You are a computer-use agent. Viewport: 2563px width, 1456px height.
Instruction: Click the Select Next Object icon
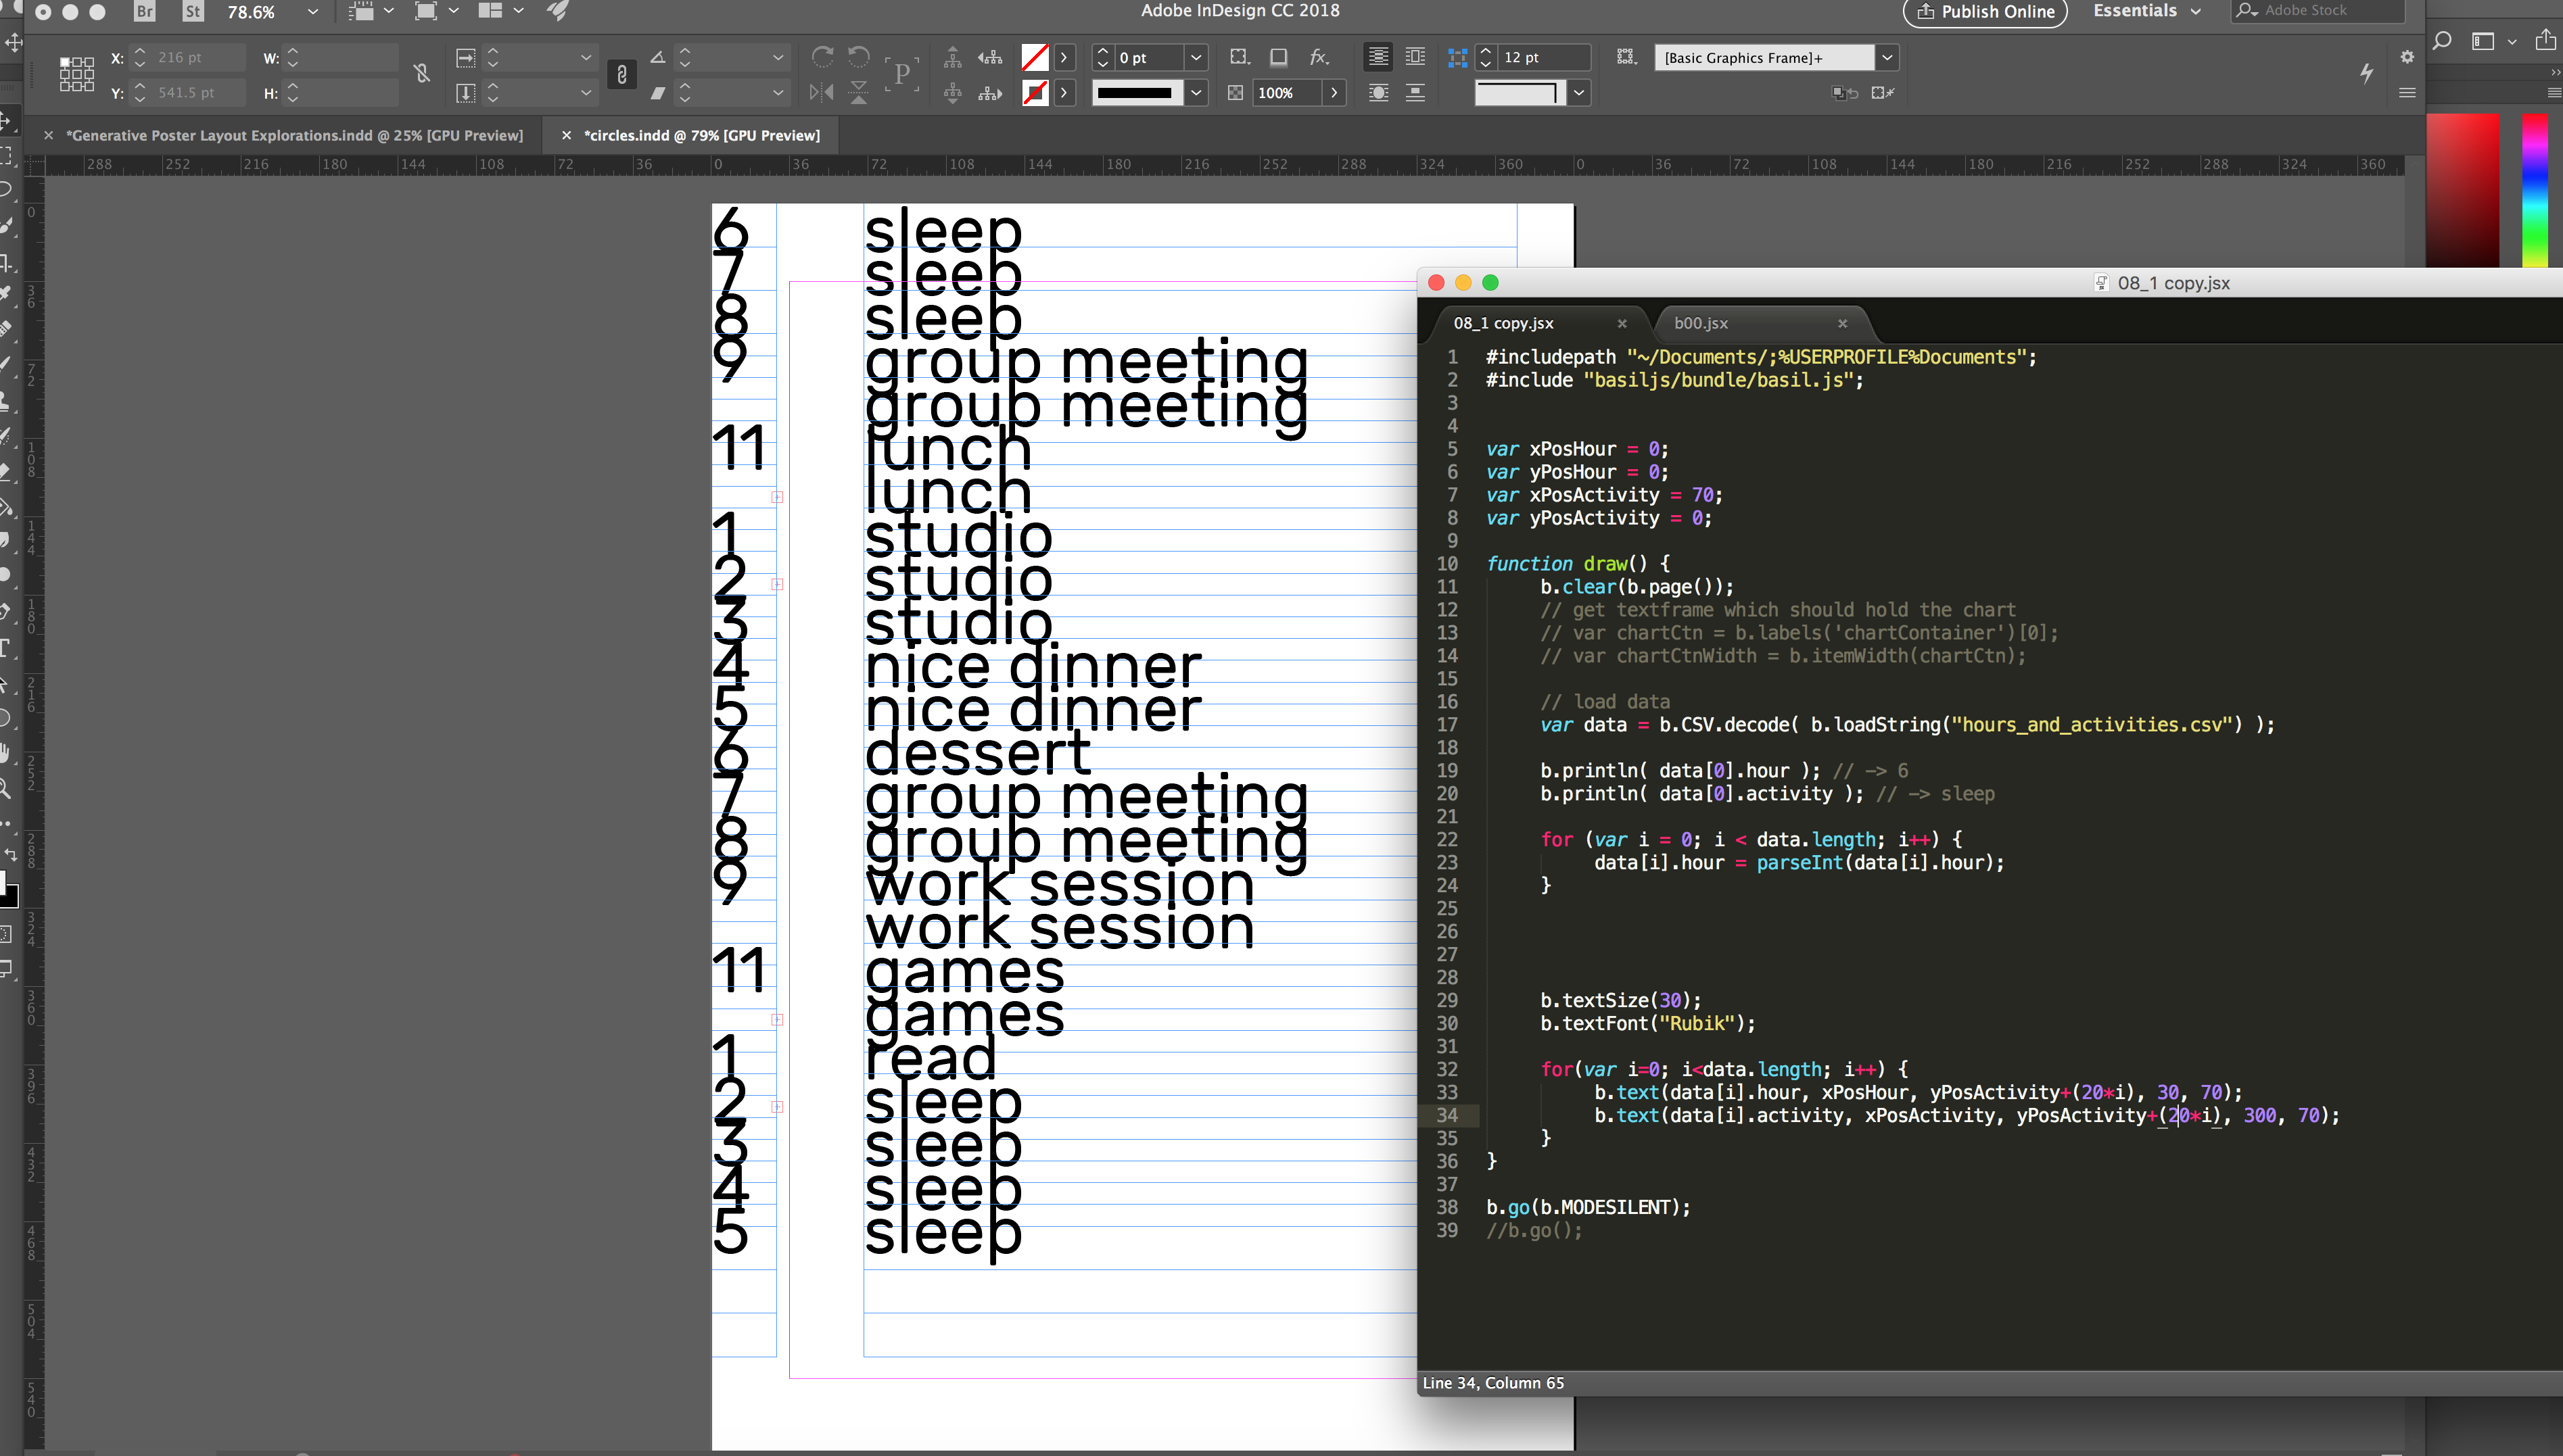point(991,93)
